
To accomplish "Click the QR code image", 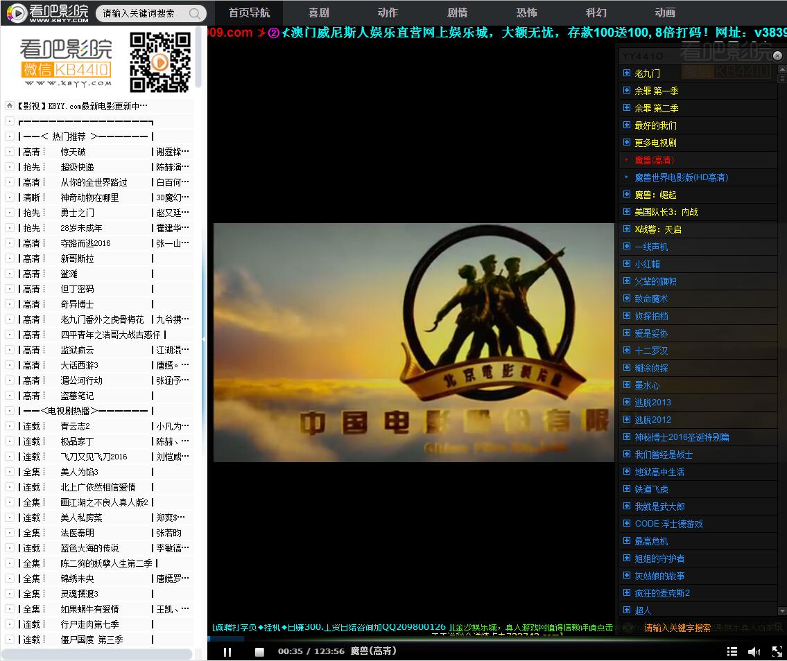I will pos(160,62).
